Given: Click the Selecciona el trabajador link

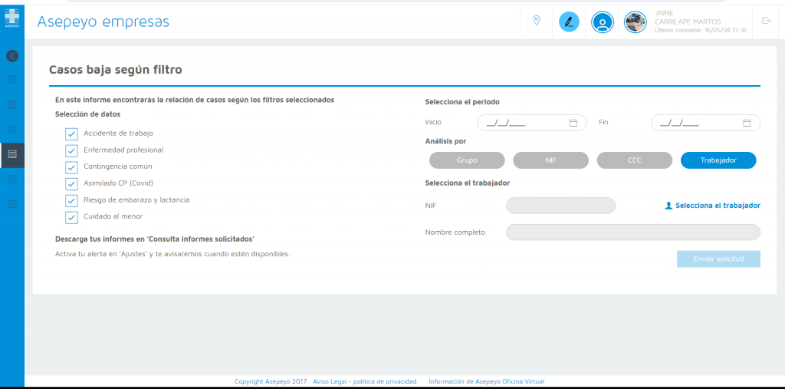Looking at the screenshot, I should pyautogui.click(x=712, y=206).
